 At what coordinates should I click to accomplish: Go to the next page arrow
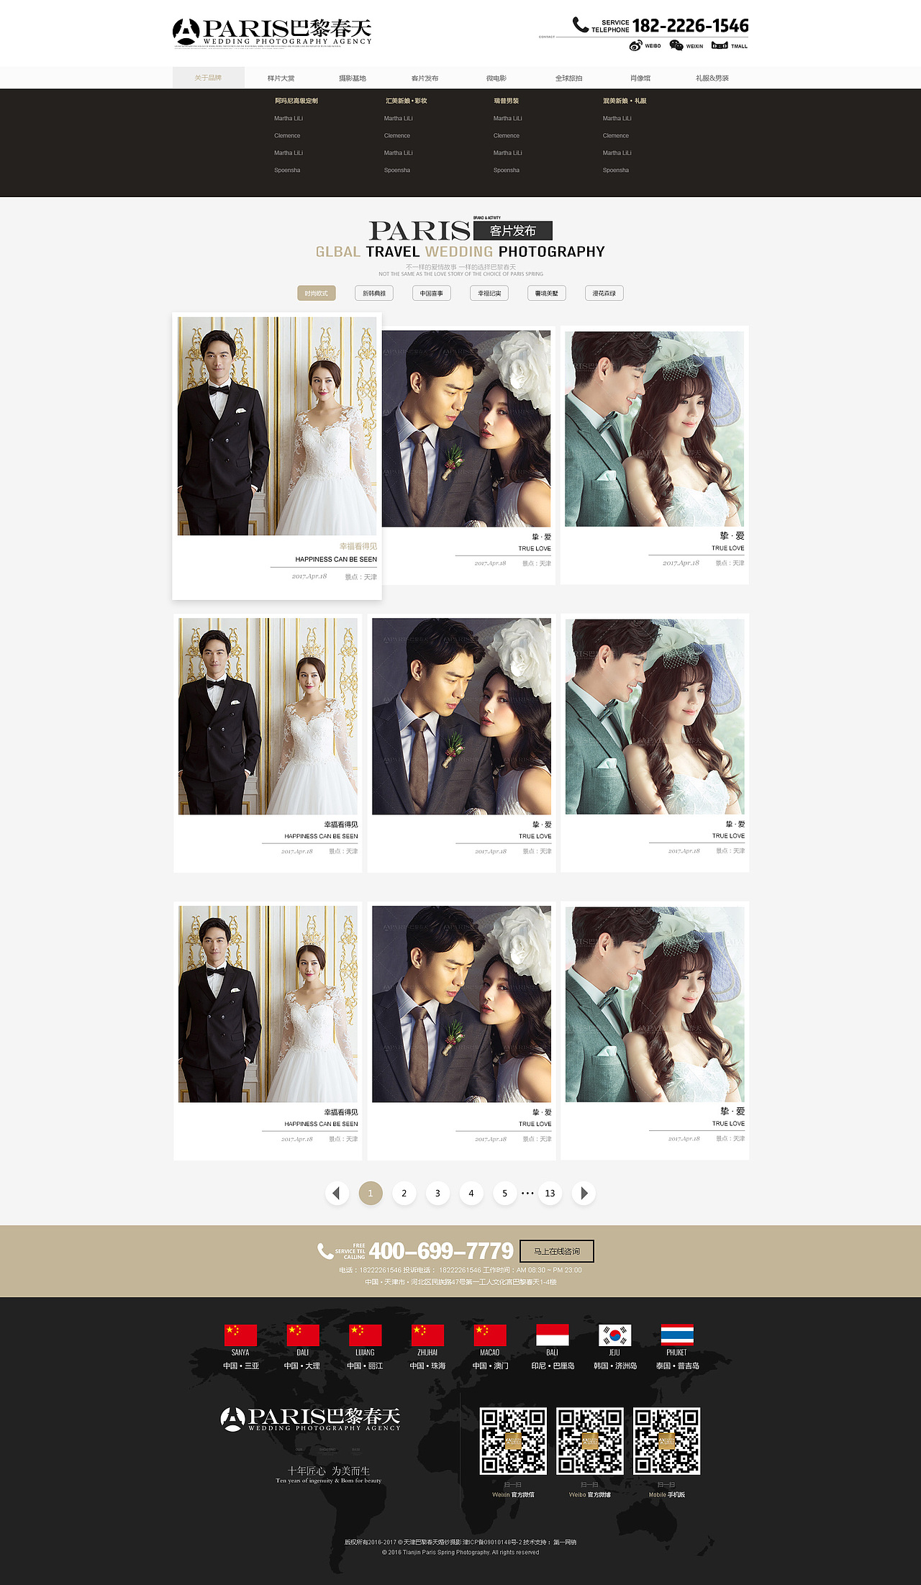point(584,1193)
